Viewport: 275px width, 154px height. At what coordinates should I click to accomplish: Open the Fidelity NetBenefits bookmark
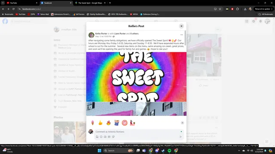point(96,14)
